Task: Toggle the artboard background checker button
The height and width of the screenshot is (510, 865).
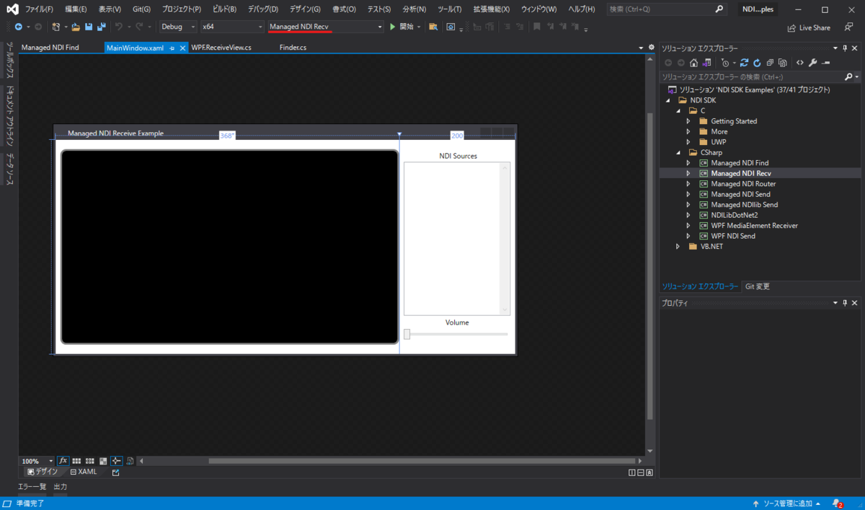Action: 103,461
